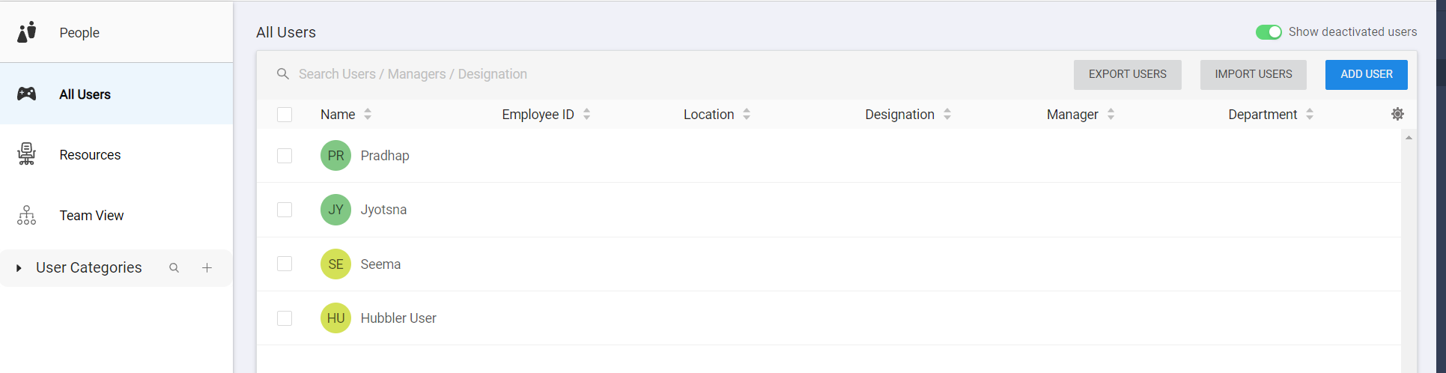Viewport: 1446px width, 373px height.
Task: Click Pradhap's PR avatar
Action: (x=335, y=156)
